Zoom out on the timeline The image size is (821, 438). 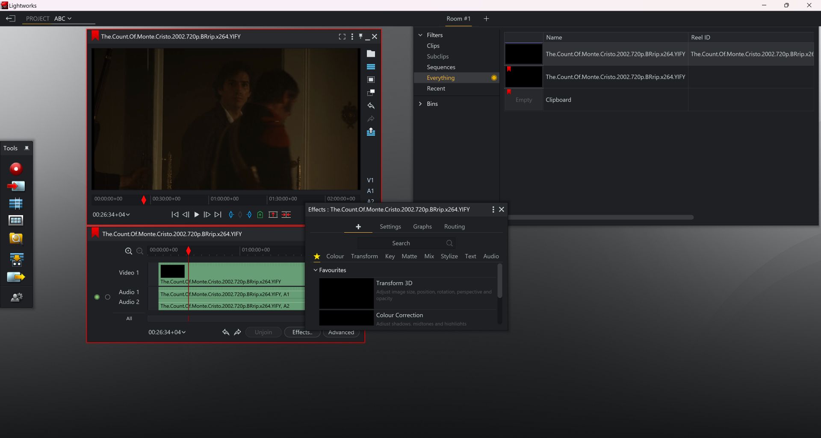pos(139,251)
